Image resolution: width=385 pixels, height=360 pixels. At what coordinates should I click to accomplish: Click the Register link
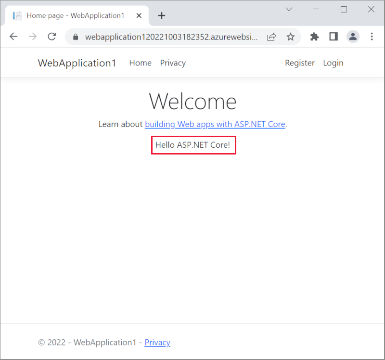(299, 63)
